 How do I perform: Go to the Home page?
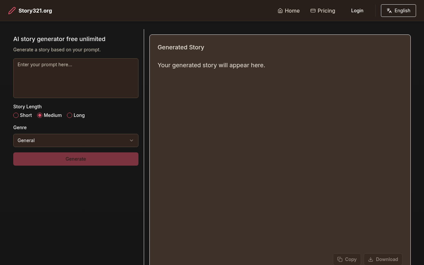click(292, 11)
